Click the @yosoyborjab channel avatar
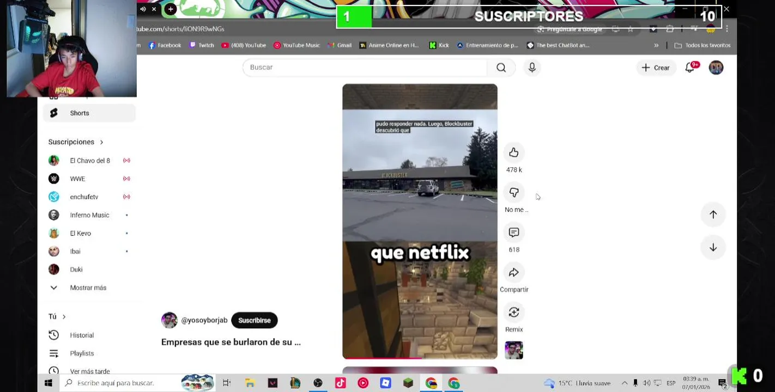This screenshot has width=775, height=392. click(x=169, y=320)
